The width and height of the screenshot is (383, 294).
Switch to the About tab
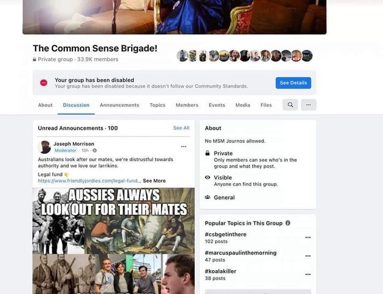(x=45, y=105)
